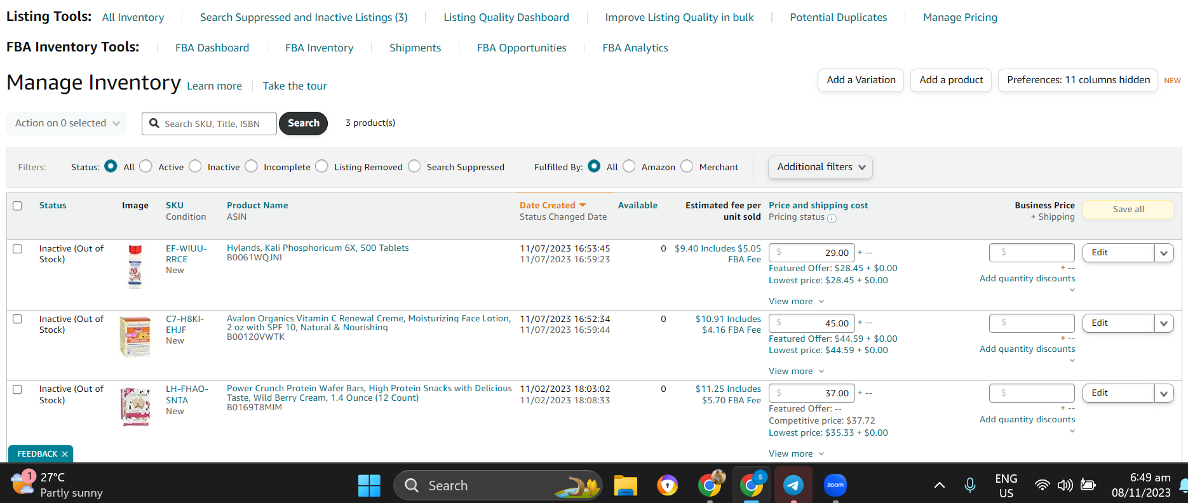Open Preferences: 11 columns hidden
Viewport: 1188px width, 503px height.
coord(1078,80)
